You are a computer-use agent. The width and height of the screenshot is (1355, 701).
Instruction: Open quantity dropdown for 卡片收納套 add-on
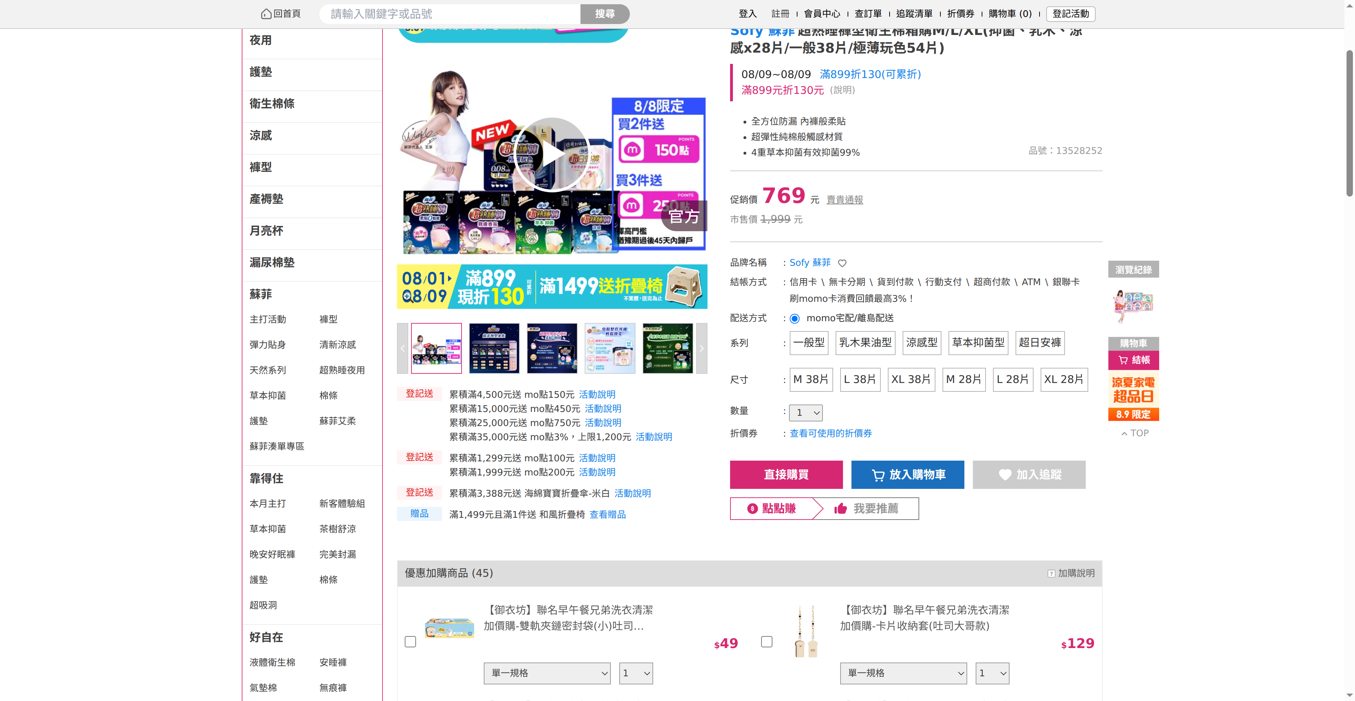click(x=993, y=673)
